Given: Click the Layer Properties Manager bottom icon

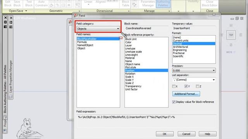Looking at the screenshot, I should (x=10, y=97).
